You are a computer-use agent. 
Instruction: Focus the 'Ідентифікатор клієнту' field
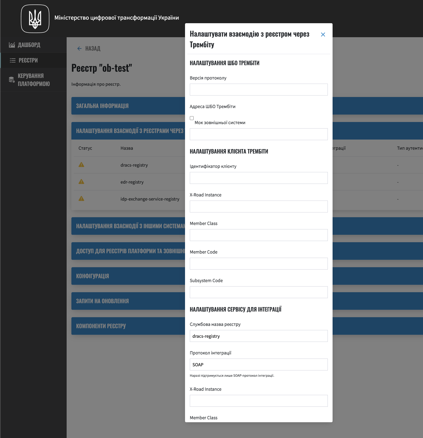(x=258, y=178)
